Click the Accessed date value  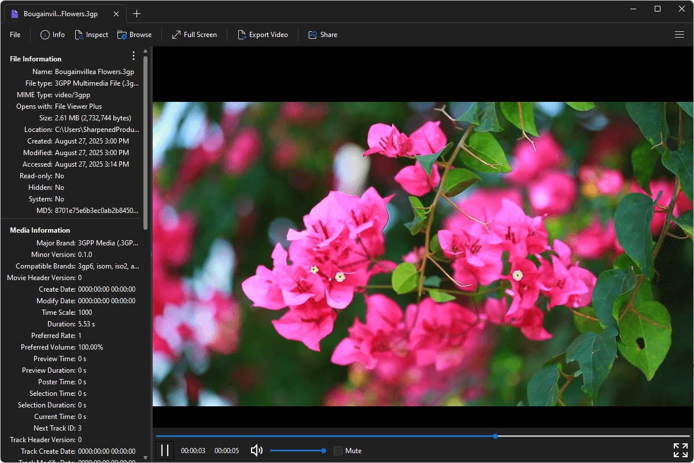92,164
